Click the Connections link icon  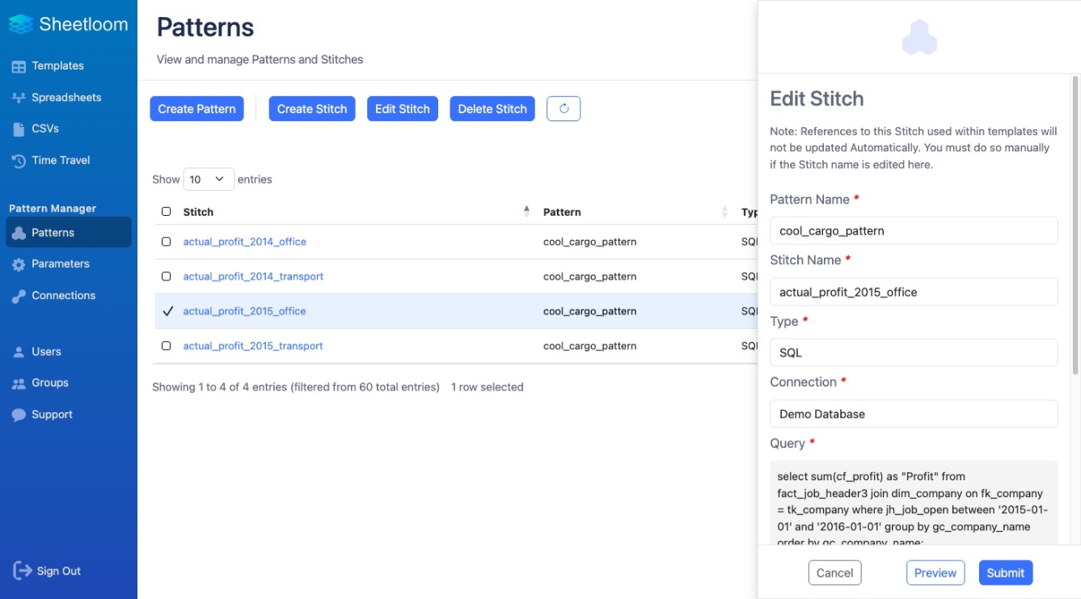(19, 296)
